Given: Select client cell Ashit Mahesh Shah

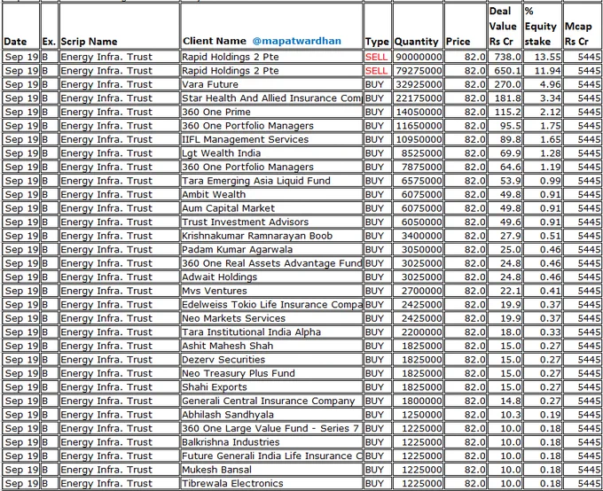Looking at the screenshot, I should (271, 346).
